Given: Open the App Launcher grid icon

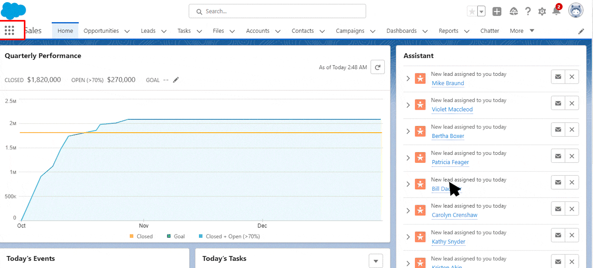Looking at the screenshot, I should (x=10, y=30).
